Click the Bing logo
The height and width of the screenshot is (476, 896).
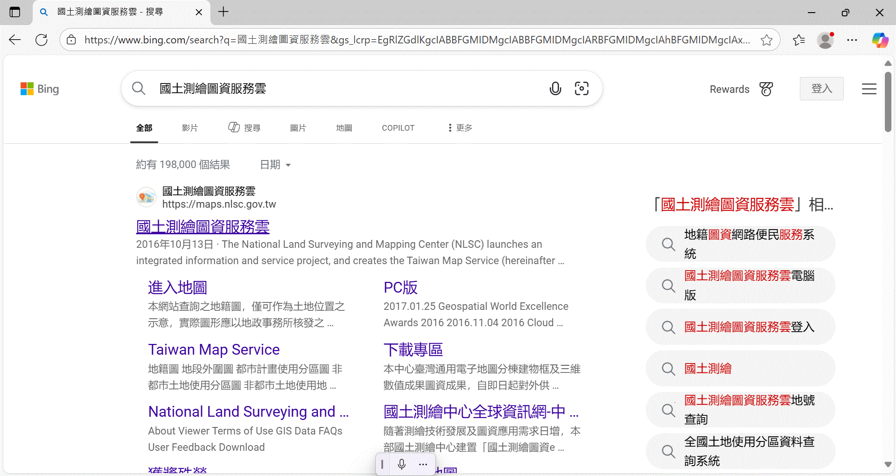40,89
